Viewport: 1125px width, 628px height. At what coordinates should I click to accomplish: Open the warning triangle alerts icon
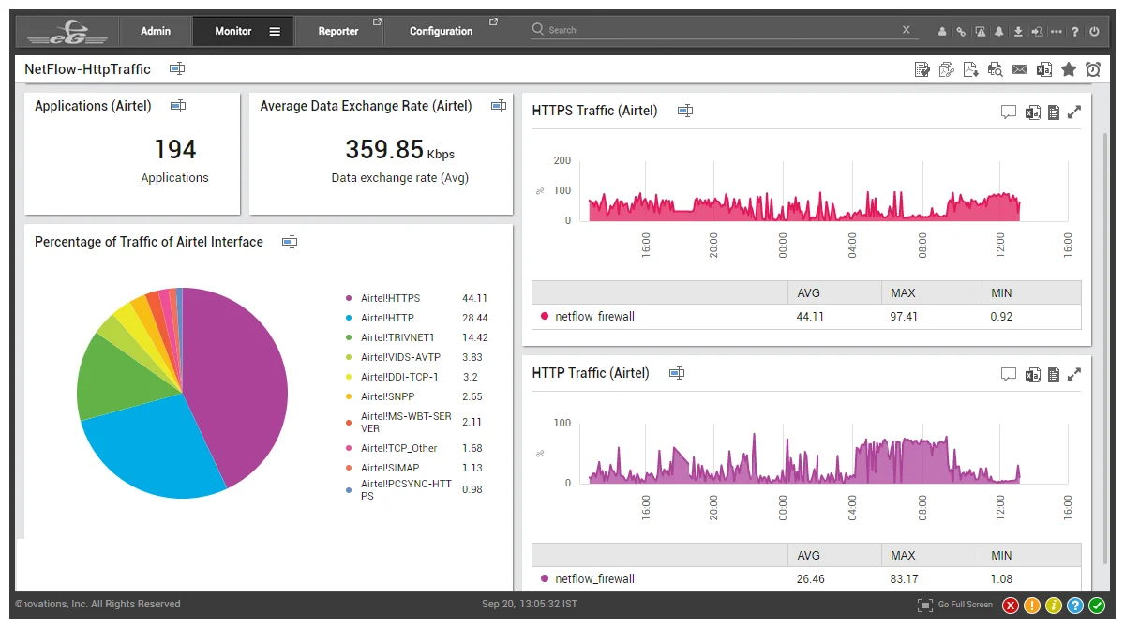[980, 31]
